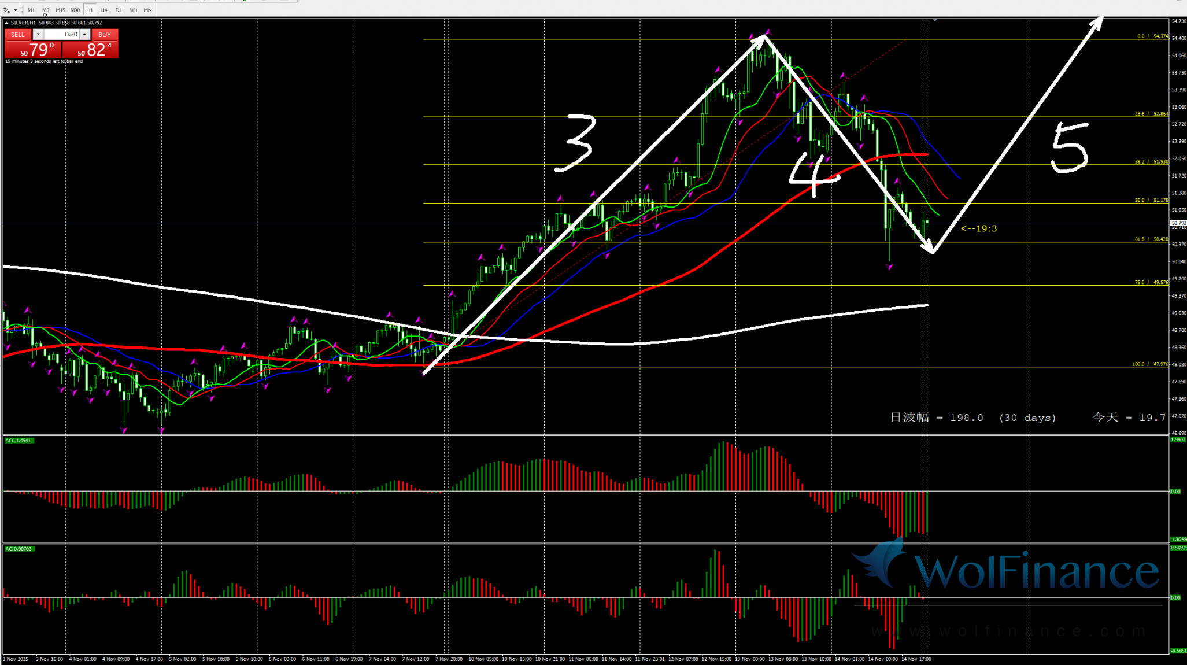Select the M5 timeframe button
This screenshot has height=665, width=1187.
(46, 10)
